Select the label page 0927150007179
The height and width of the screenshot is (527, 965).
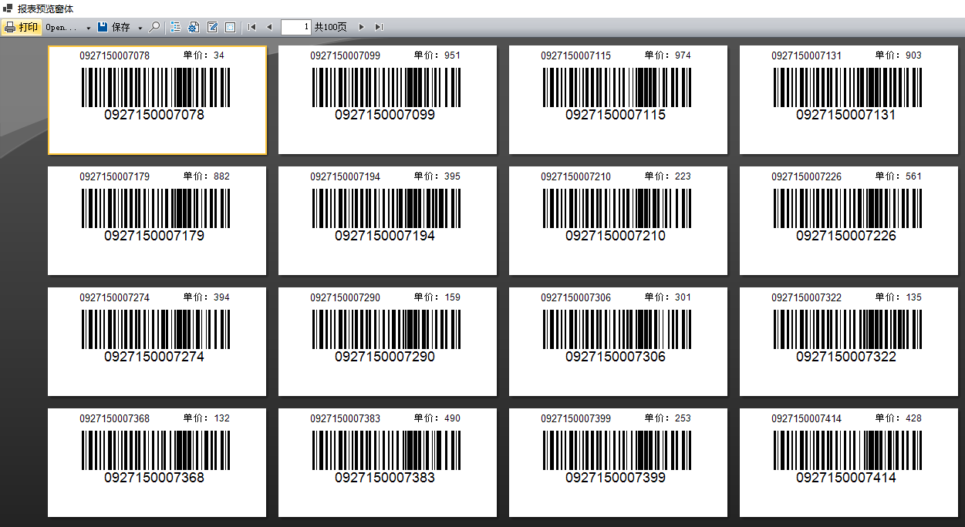coord(157,221)
